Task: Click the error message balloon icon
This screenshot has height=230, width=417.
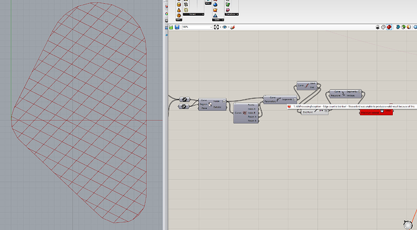Action: (x=289, y=106)
